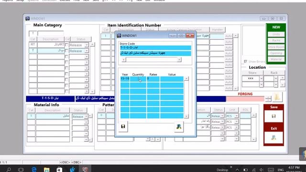Click the Rack header in Location section
Screen dimensions: 306x172
(274, 73)
